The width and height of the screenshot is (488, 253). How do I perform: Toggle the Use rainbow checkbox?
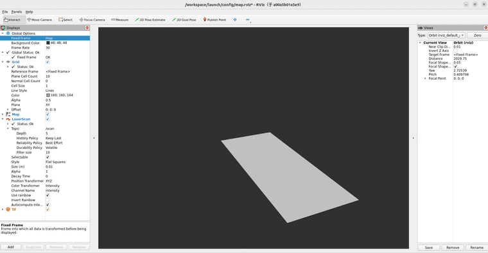tap(48, 195)
